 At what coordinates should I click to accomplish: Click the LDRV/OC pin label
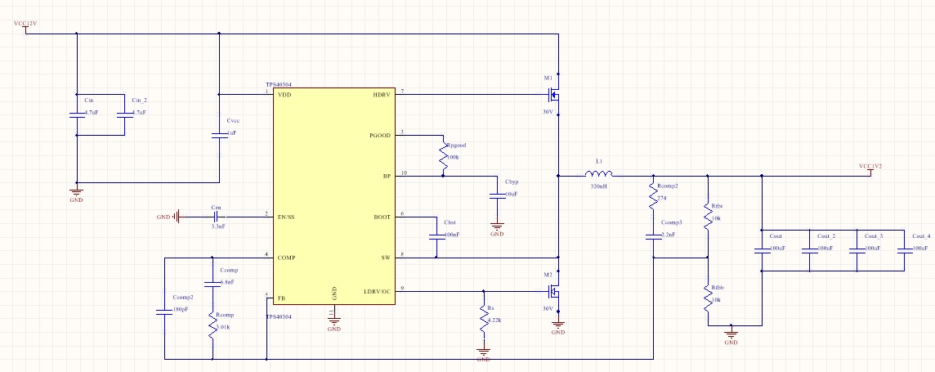[378, 292]
